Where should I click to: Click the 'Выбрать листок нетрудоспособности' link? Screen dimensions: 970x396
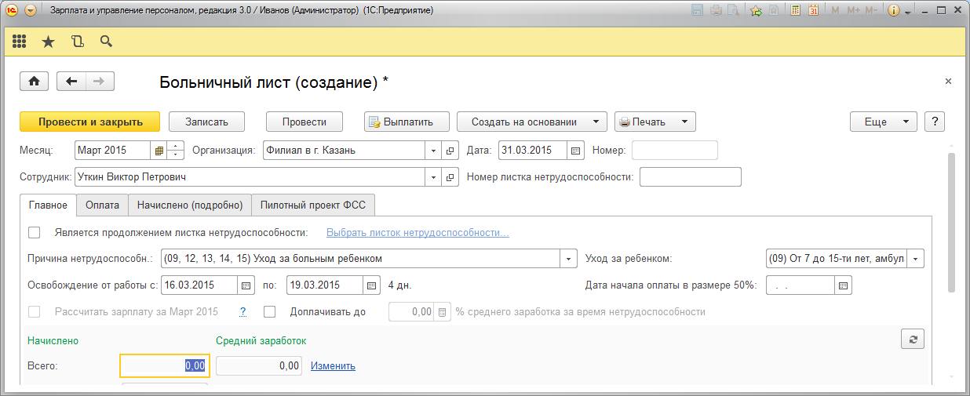418,233
